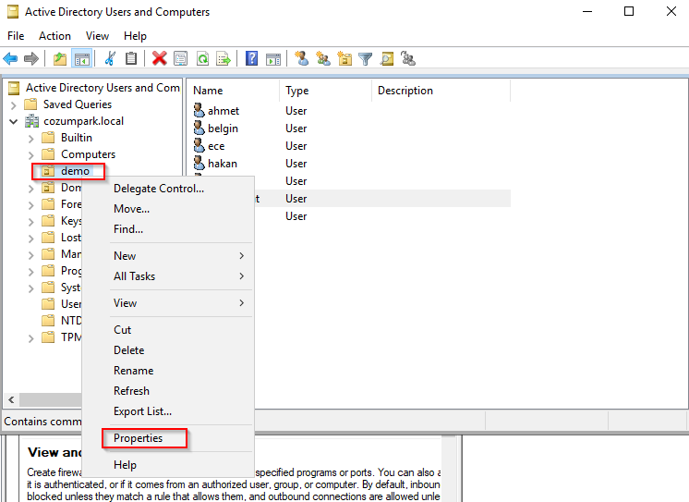689x502 pixels.
Task: Expand the Dom... container node
Action: coord(30,189)
